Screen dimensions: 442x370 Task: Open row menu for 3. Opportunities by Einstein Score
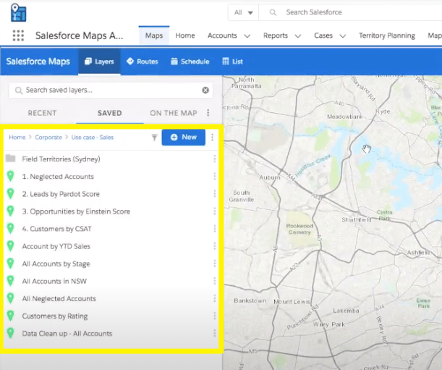point(215,211)
